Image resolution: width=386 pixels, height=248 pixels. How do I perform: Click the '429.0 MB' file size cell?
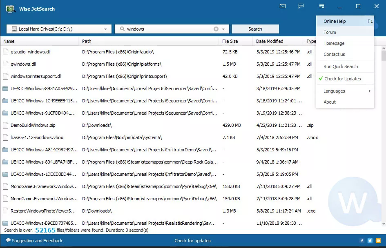click(232, 125)
